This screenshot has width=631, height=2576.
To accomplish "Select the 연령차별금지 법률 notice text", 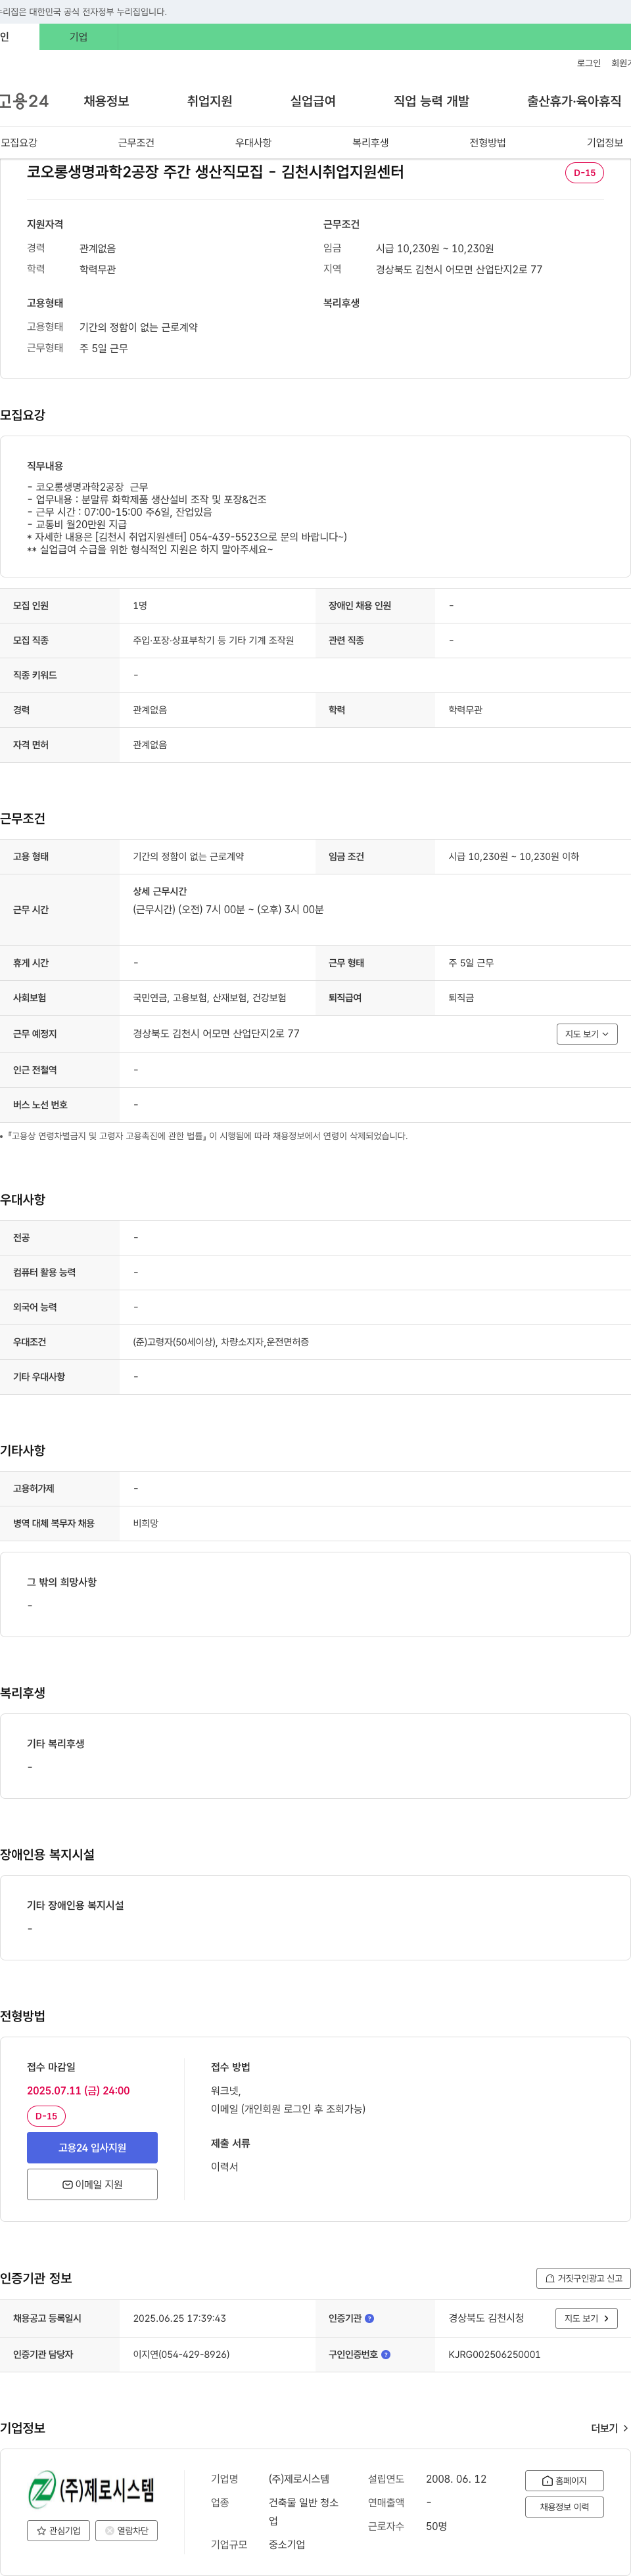I will [207, 1136].
